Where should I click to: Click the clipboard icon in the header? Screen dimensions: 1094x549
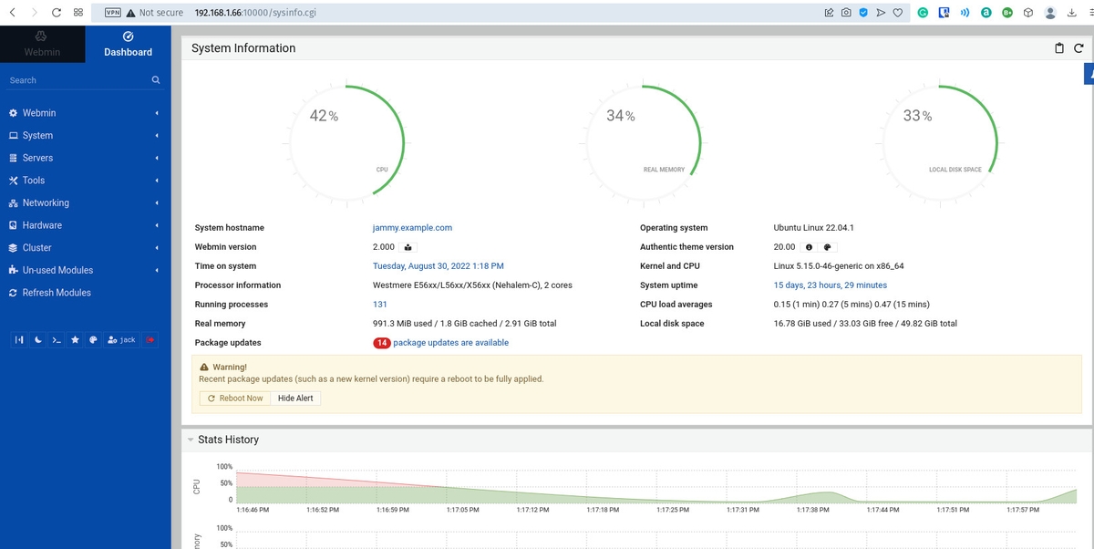point(1058,47)
